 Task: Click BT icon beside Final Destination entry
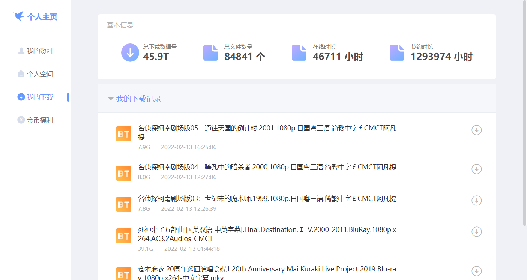click(x=124, y=236)
